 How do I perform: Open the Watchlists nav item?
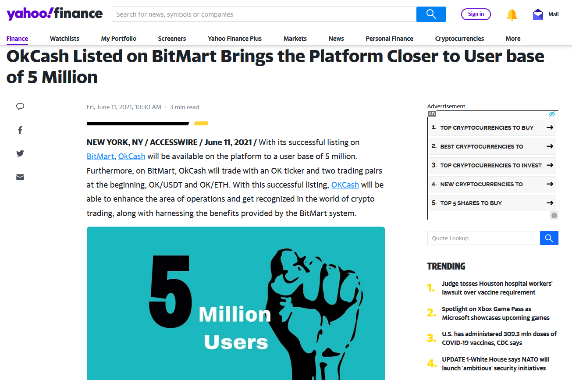64,39
